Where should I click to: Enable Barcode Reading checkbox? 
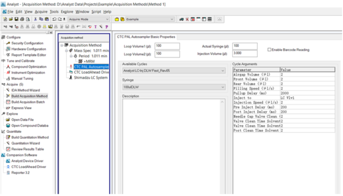point(270,50)
